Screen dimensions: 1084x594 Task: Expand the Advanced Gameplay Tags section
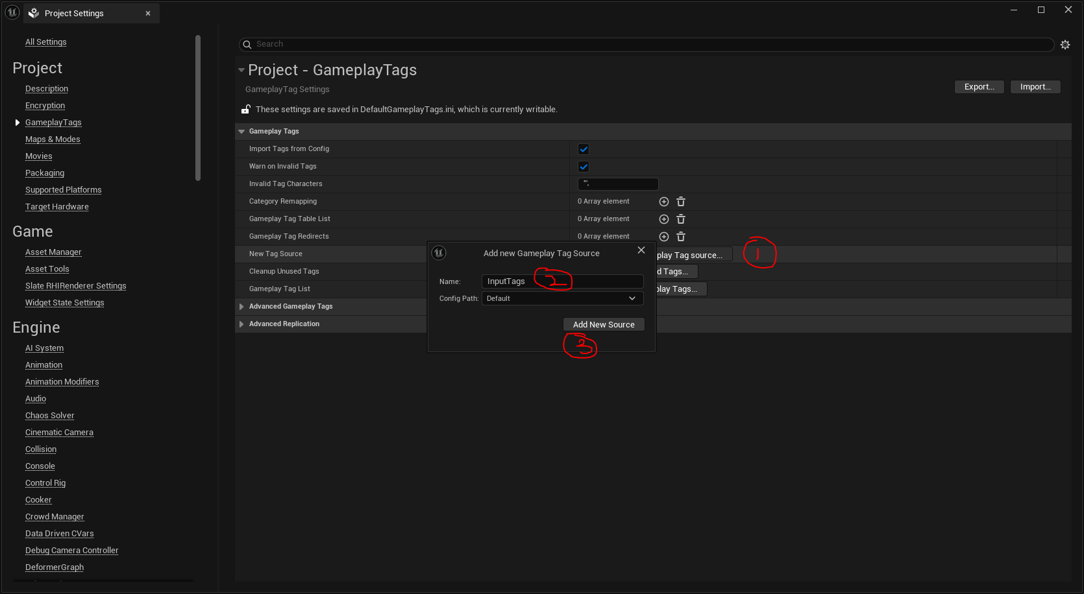pos(241,306)
